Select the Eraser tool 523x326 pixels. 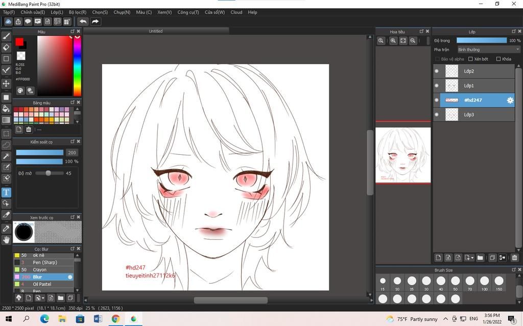6,47
